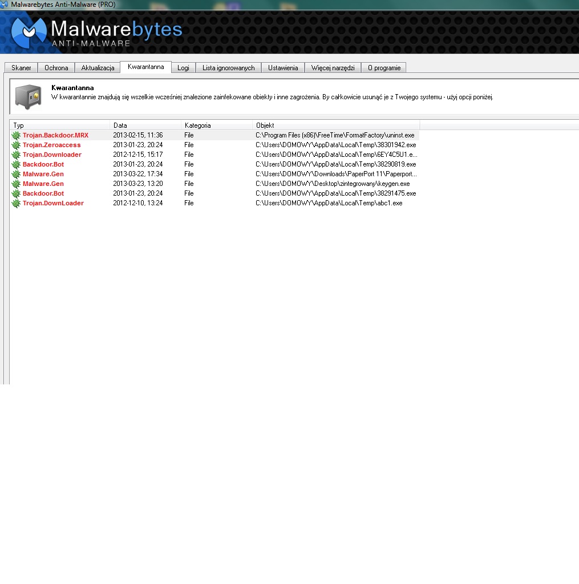Image resolution: width=579 pixels, height=584 pixels.
Task: Open the Lista ignorowanych tab
Action: pyautogui.click(x=228, y=68)
